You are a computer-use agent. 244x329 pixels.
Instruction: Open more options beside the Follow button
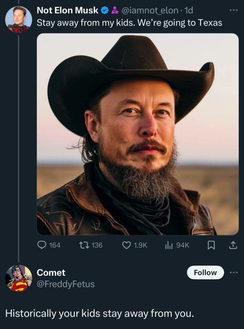click(x=233, y=272)
